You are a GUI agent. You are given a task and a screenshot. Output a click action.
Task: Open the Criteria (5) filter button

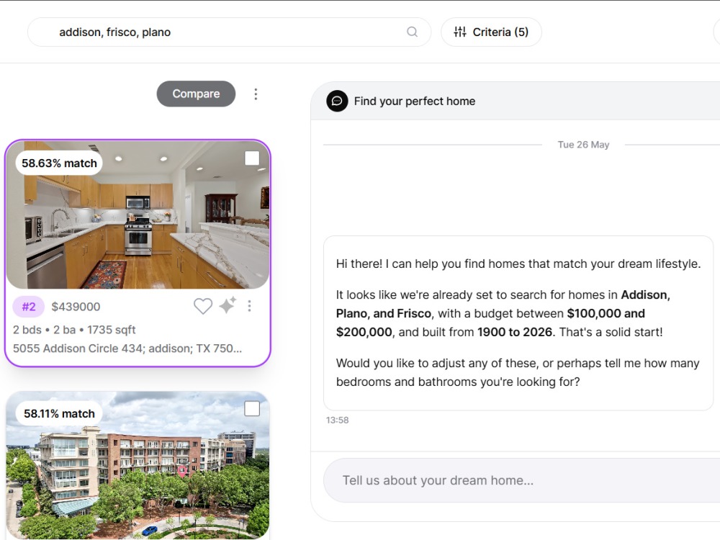491,32
